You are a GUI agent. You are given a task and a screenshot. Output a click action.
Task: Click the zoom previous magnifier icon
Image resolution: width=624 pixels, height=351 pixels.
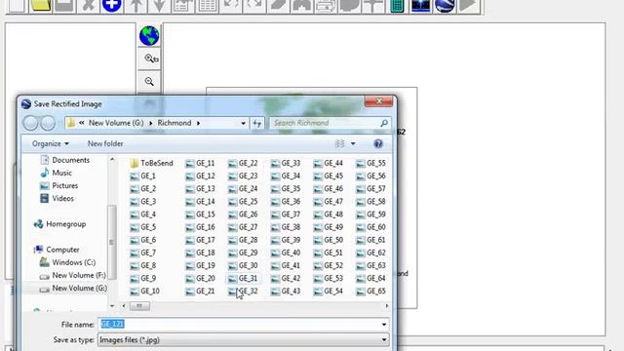[149, 58]
